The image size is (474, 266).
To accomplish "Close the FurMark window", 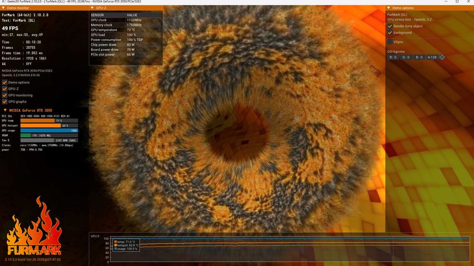I will click(x=468, y=1).
